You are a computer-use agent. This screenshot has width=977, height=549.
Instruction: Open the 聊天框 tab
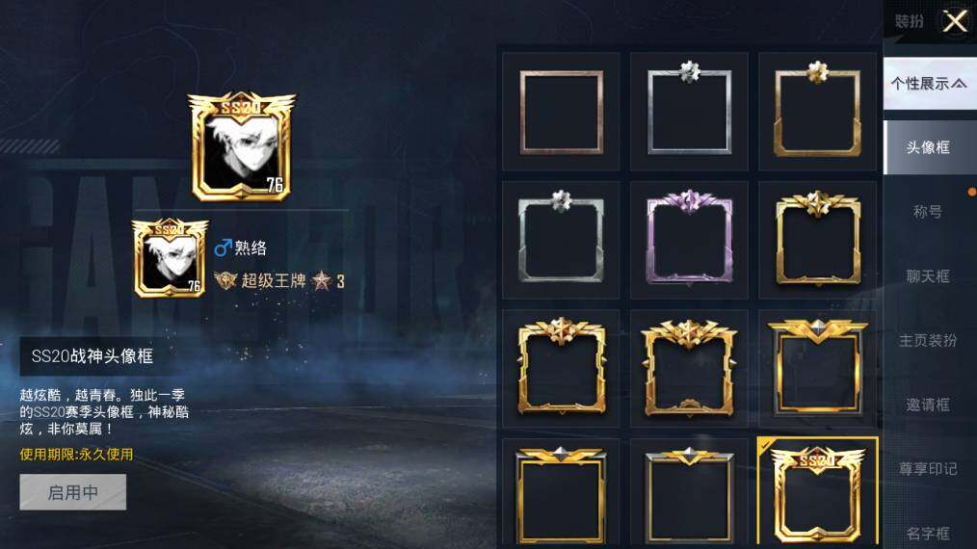930,276
